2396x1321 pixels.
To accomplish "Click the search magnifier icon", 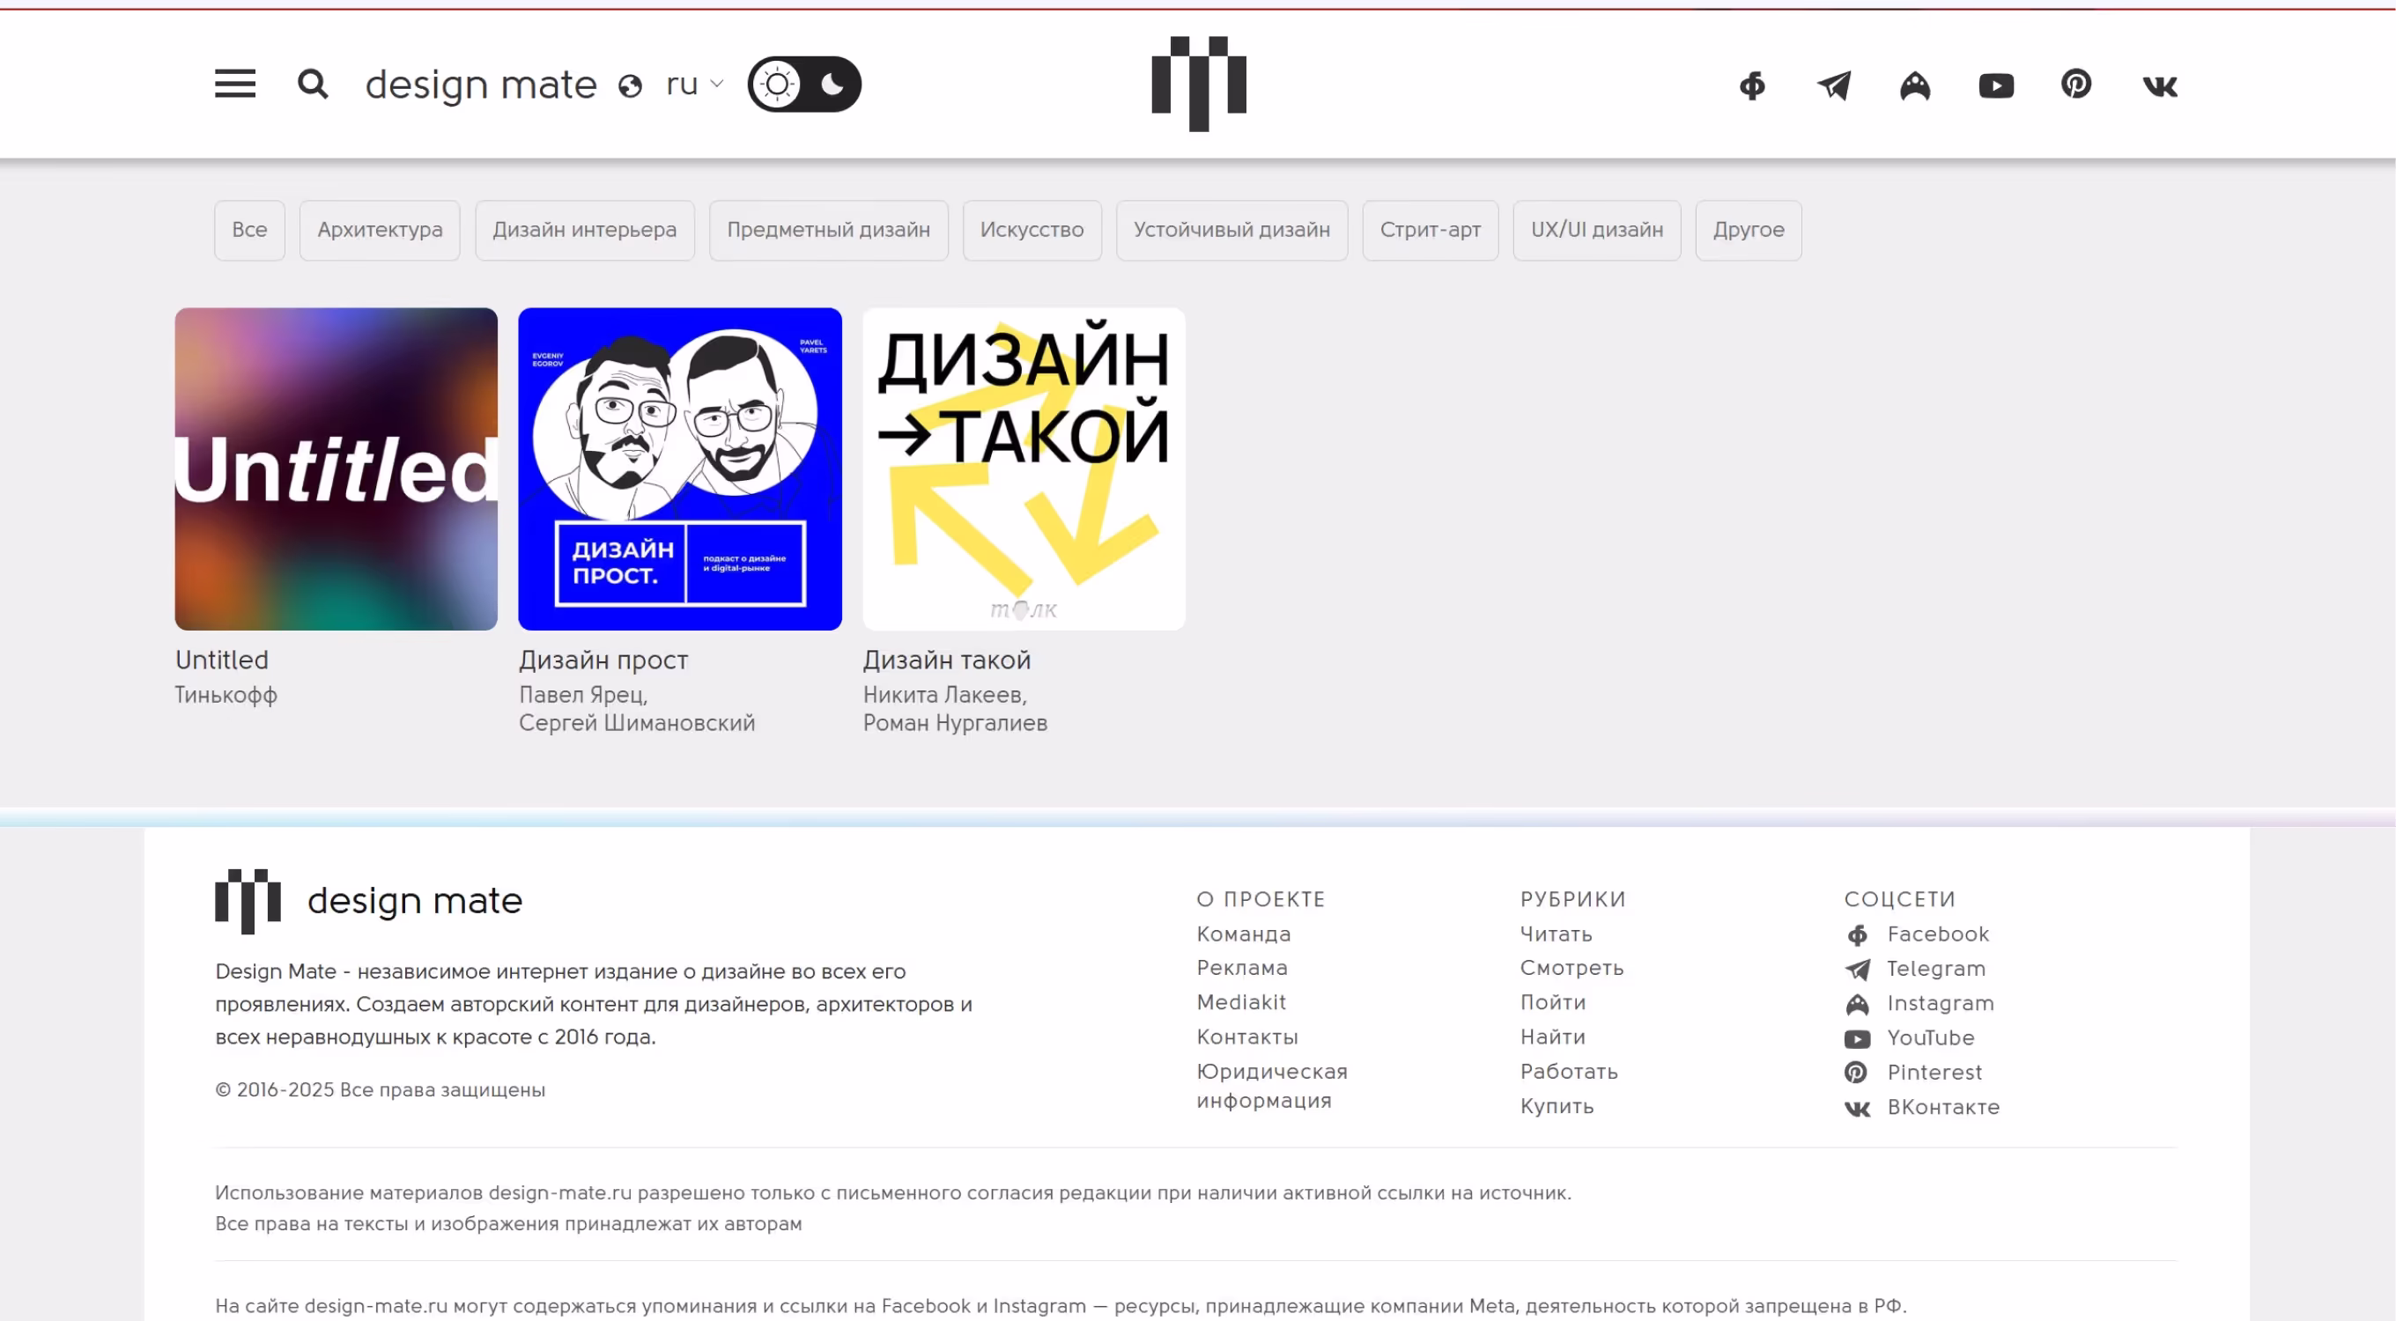I will [x=313, y=85].
